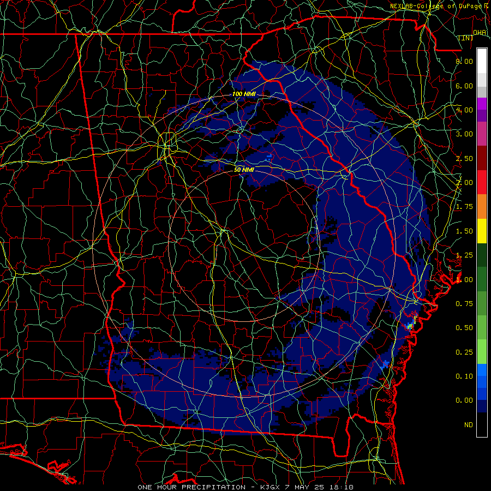Click the navy 0.00 legend swatch
Screen dimensions: 491x491
tap(482, 406)
